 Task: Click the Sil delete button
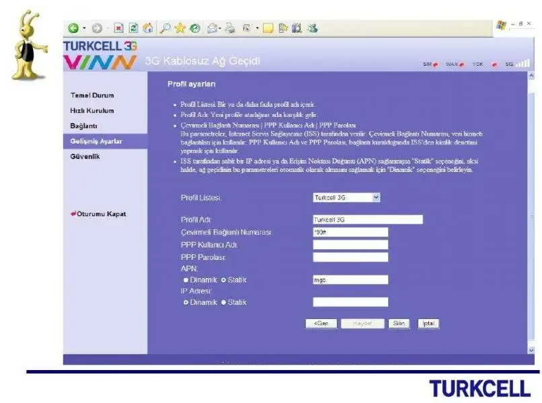399,324
